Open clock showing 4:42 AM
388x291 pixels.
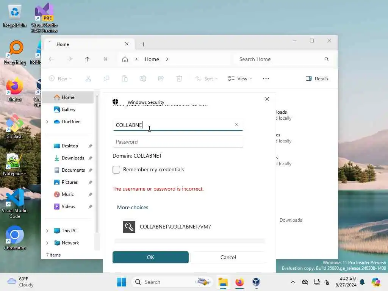(x=346, y=282)
